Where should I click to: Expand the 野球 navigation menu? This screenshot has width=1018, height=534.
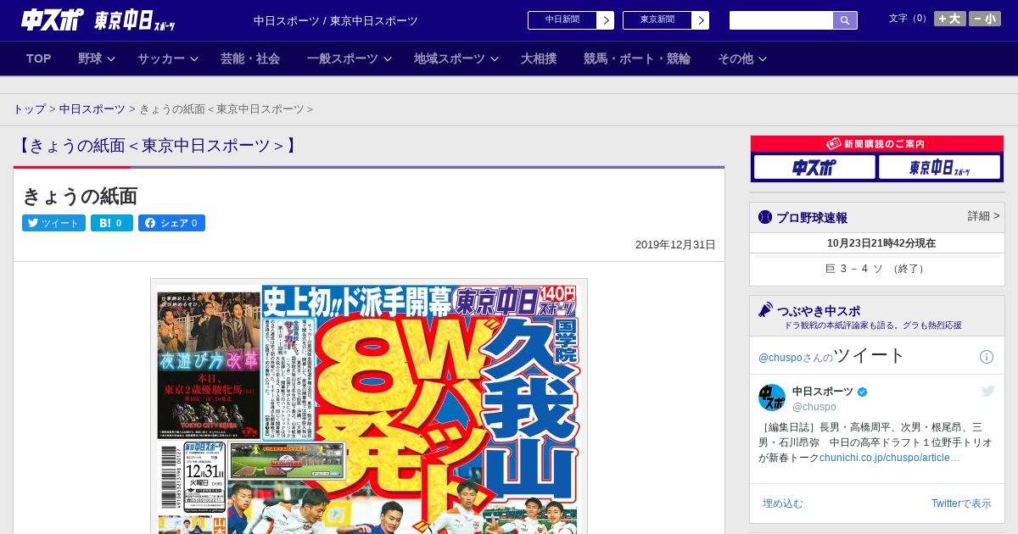coord(98,58)
